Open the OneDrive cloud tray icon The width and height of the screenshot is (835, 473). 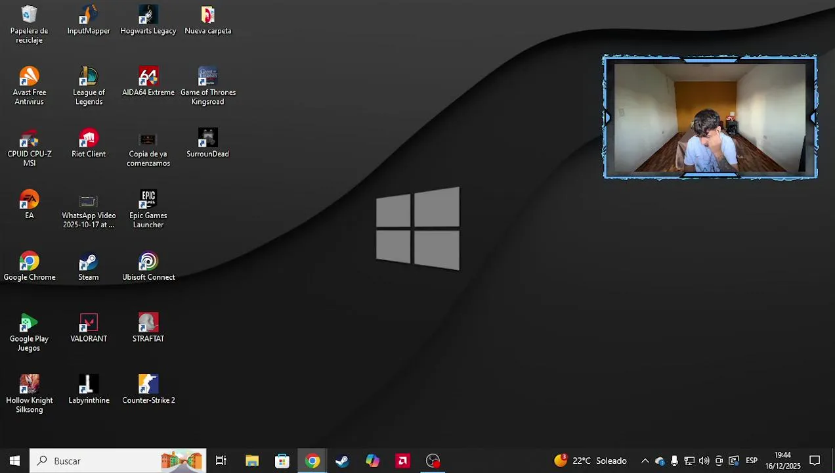pyautogui.click(x=660, y=461)
